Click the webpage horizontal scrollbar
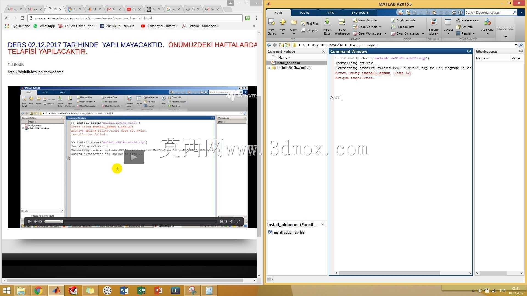527x296 pixels. tap(125, 280)
